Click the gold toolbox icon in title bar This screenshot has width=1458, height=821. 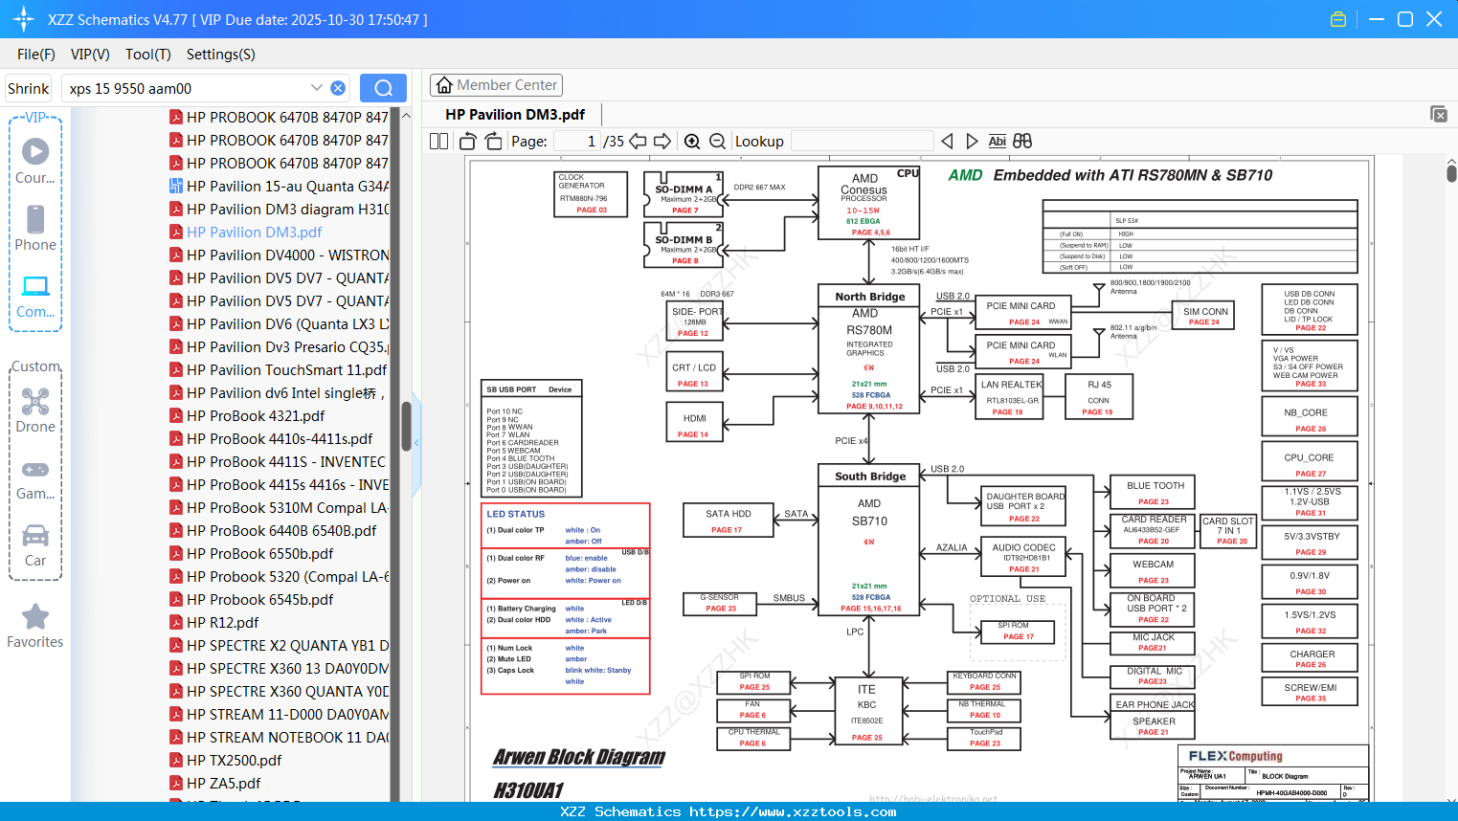coord(1338,19)
